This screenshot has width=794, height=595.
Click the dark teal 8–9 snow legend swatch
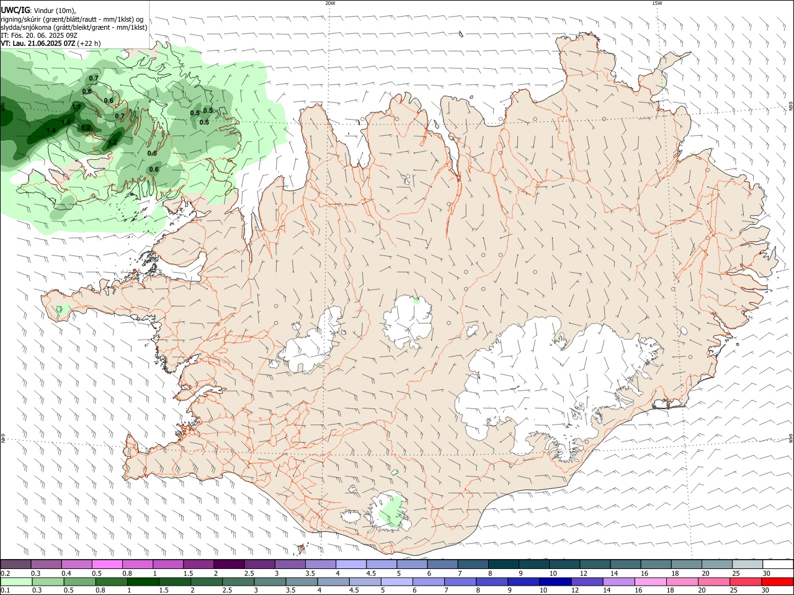[503, 565]
